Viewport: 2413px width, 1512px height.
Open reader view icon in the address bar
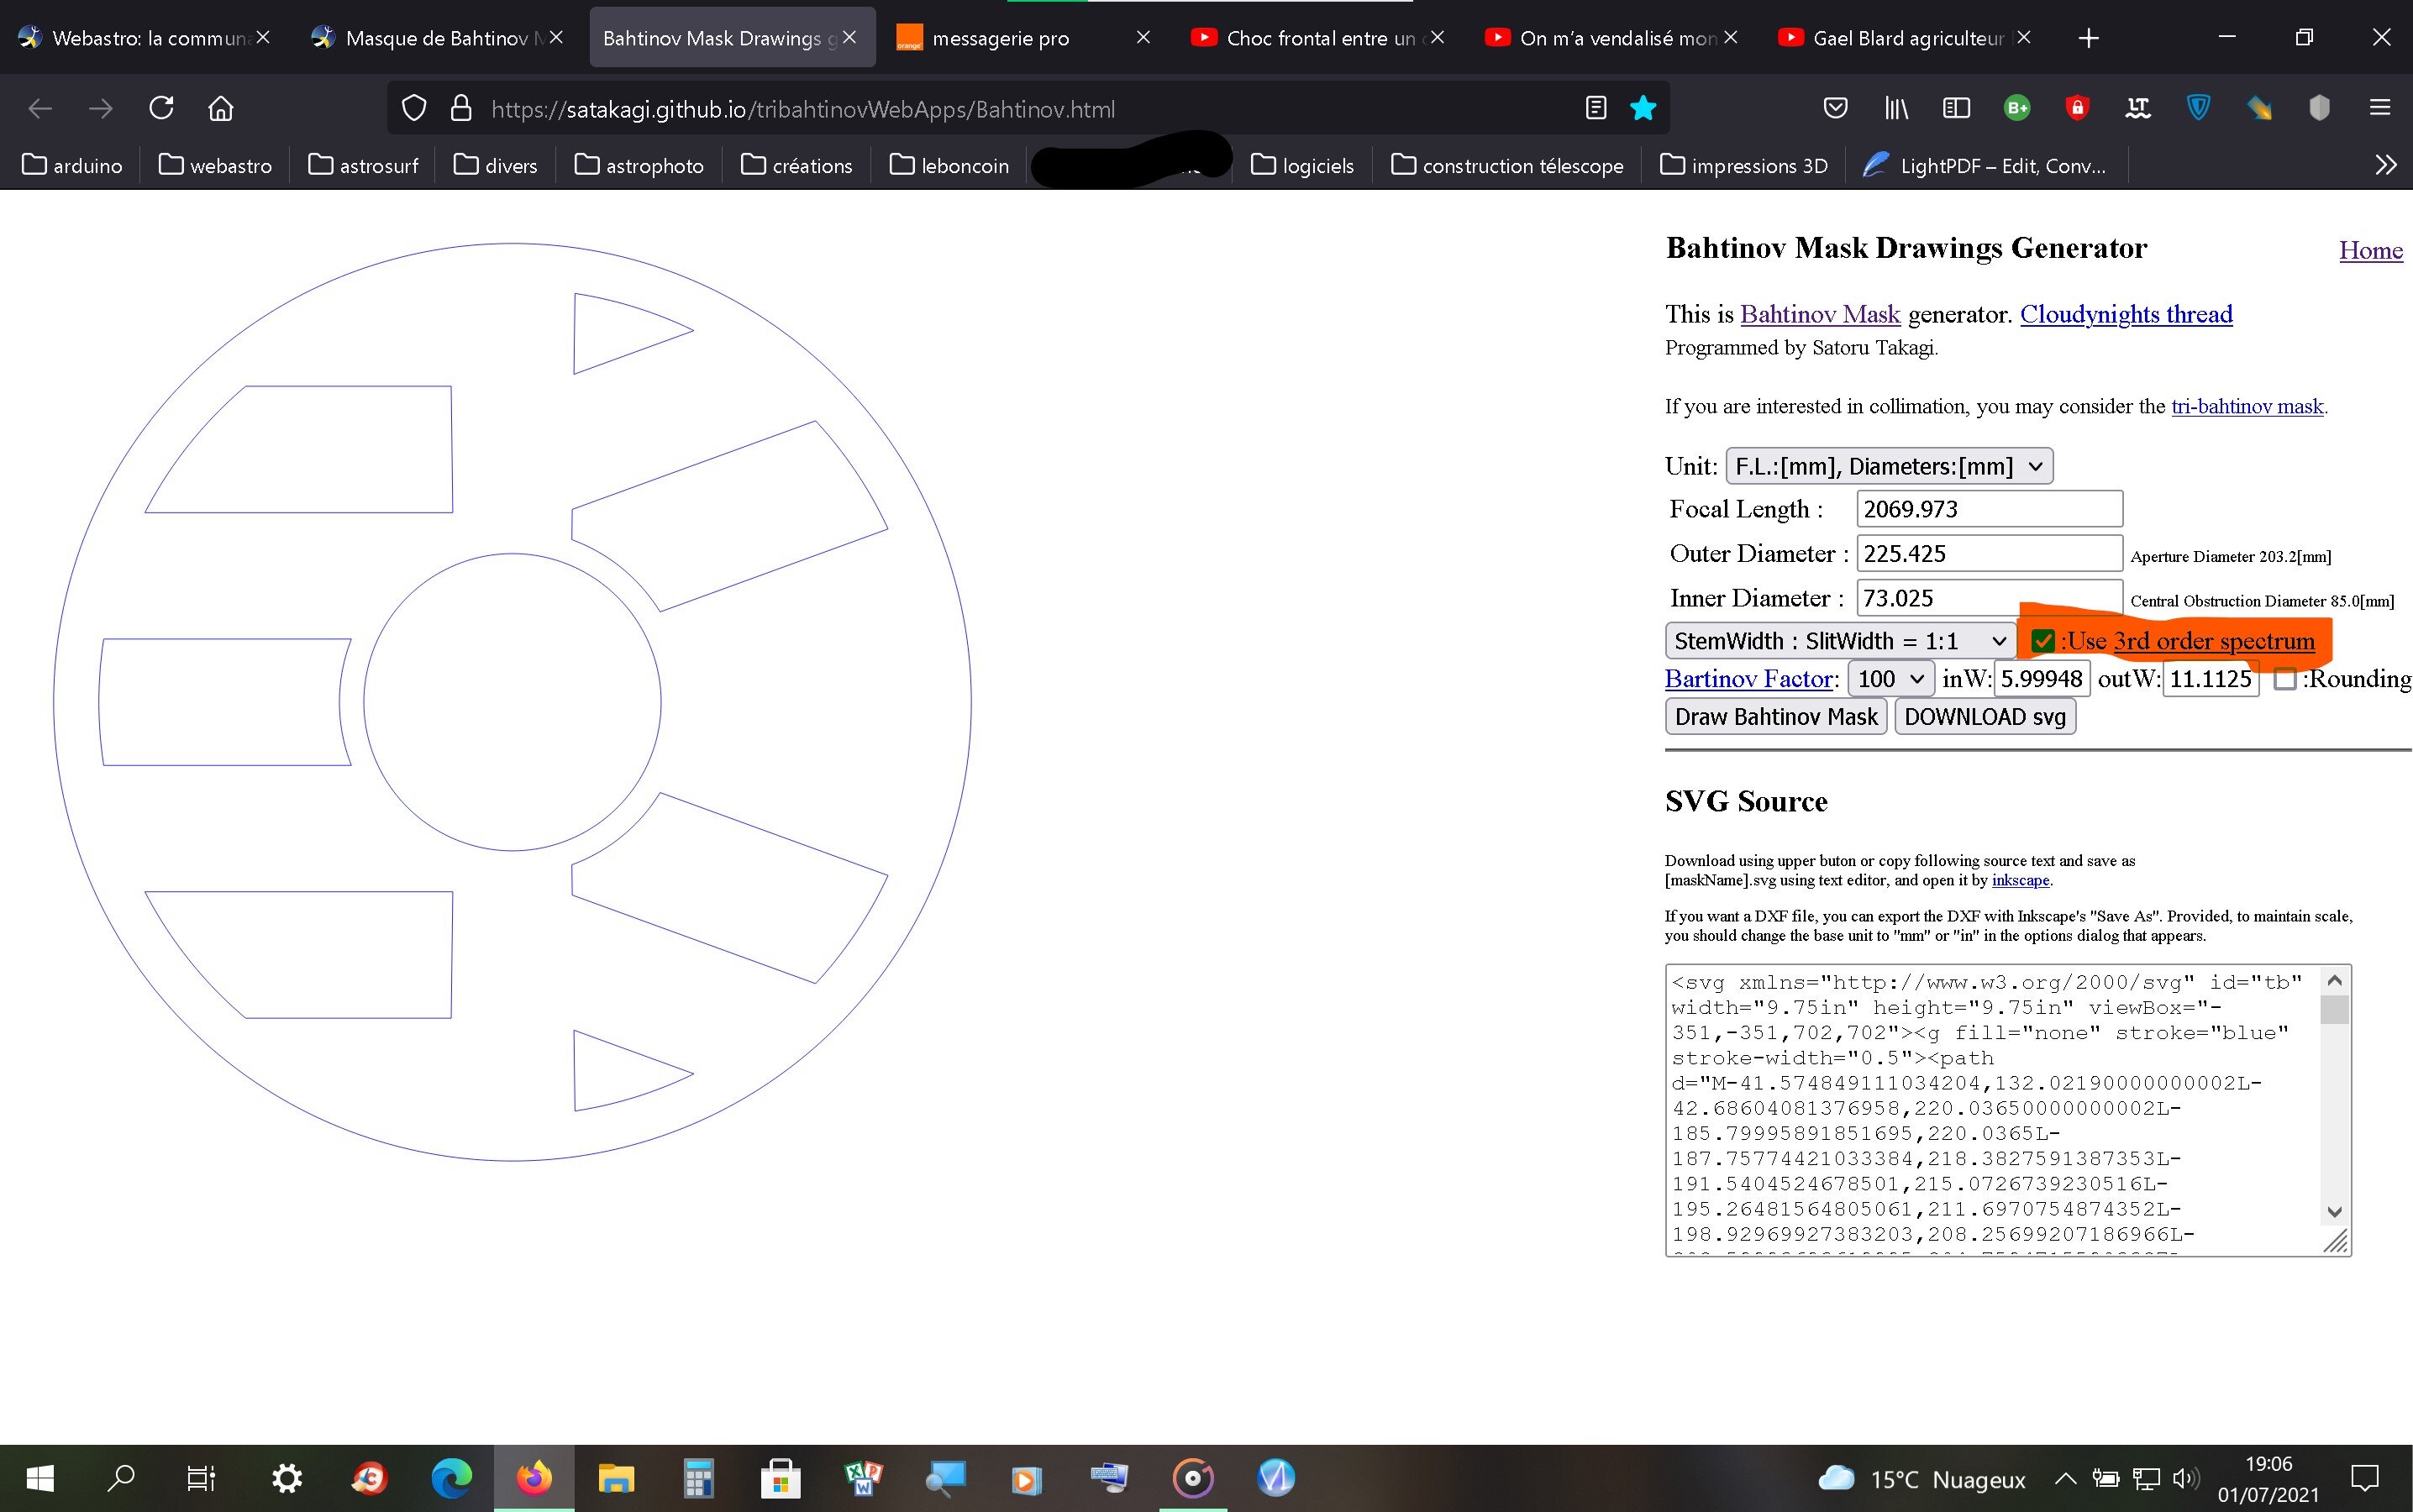1596,108
